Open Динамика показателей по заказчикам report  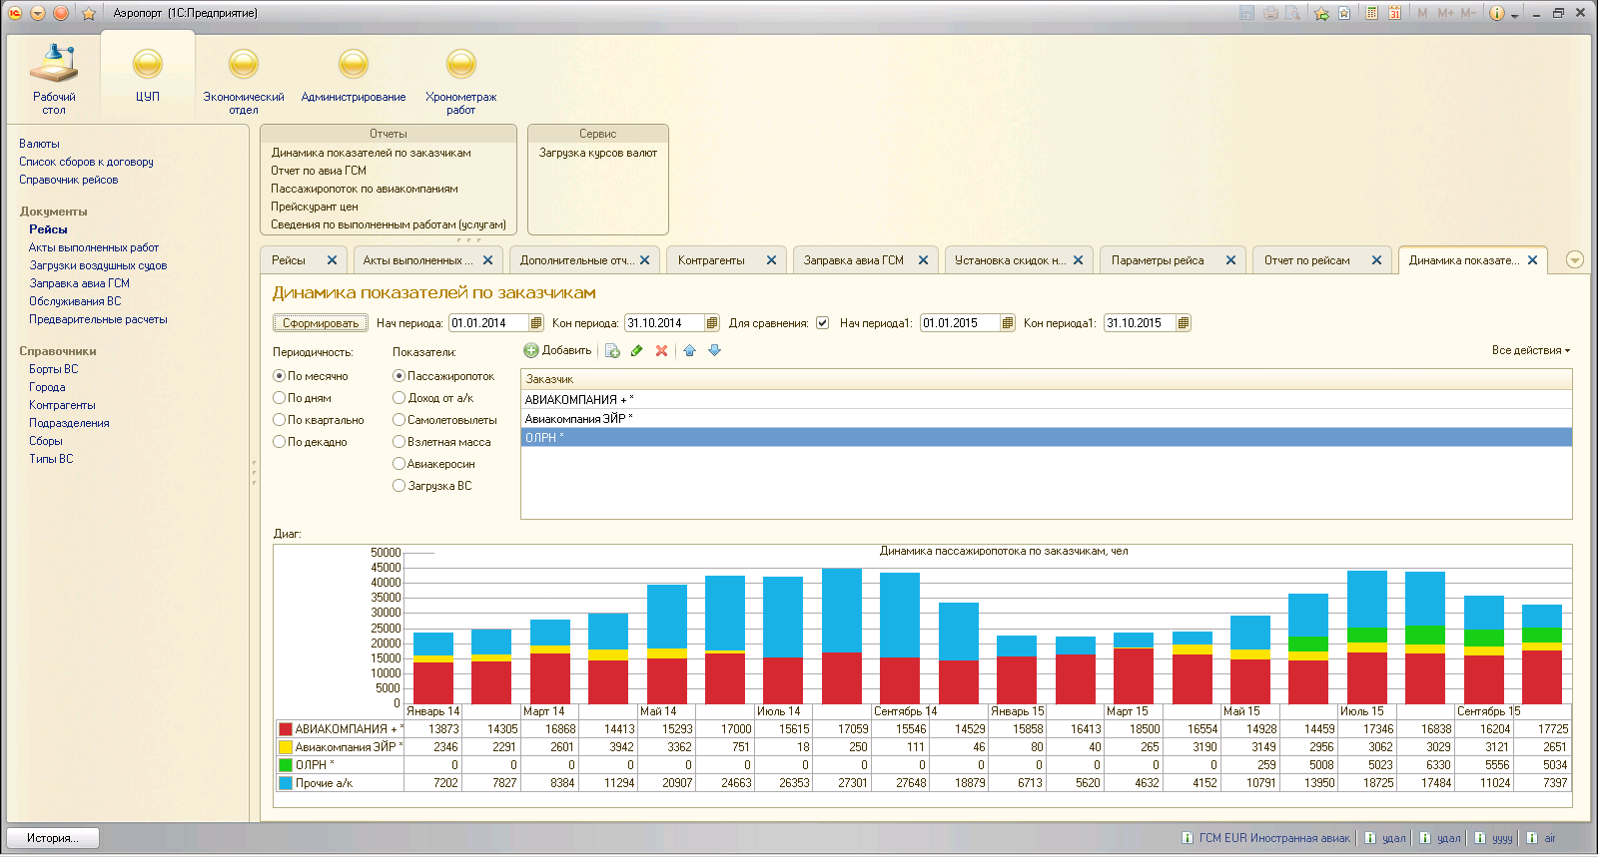coord(371,153)
